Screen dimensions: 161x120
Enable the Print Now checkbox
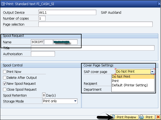coord(5,72)
